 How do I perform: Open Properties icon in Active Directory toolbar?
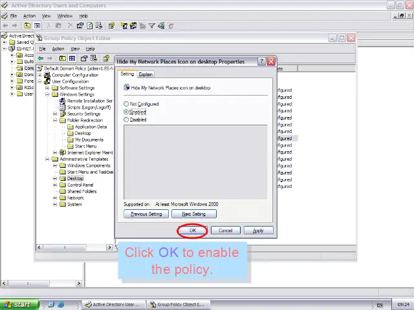point(80,26)
